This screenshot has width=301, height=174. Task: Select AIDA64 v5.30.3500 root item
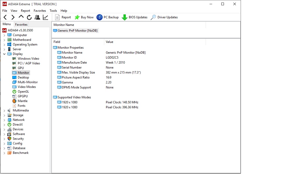[x=18, y=30]
